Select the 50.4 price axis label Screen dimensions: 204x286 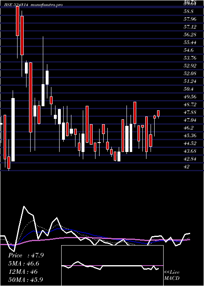point(189,89)
